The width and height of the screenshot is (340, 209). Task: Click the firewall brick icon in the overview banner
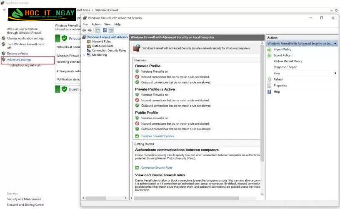coord(137,48)
